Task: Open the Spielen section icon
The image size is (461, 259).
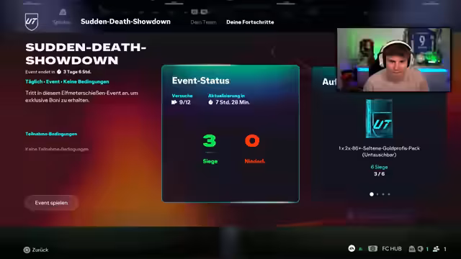Action: point(63,12)
